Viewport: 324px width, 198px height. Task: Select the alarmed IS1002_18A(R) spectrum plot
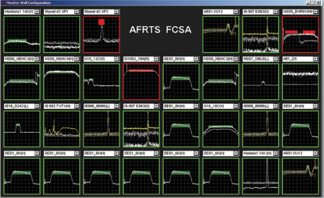click(141, 82)
